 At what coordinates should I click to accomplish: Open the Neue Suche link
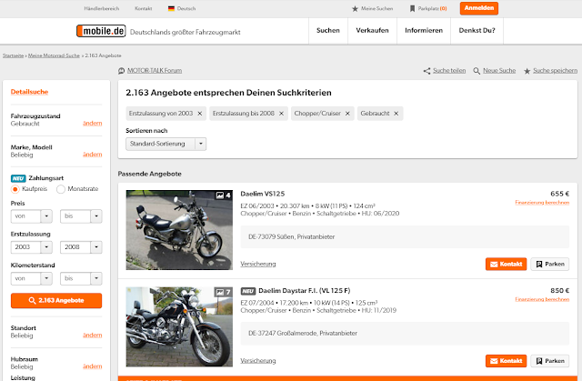click(499, 71)
